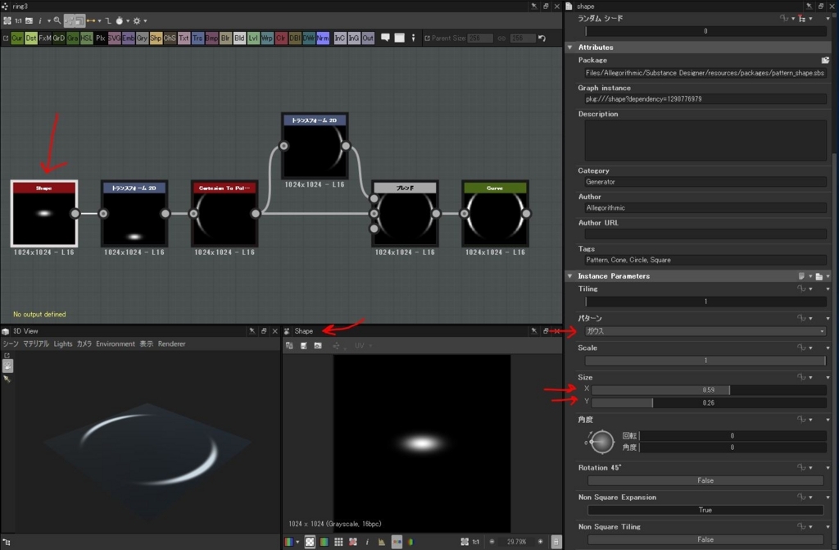The height and width of the screenshot is (550, 839).
Task: Add a Levels node with the Lvl button
Action: tap(253, 38)
